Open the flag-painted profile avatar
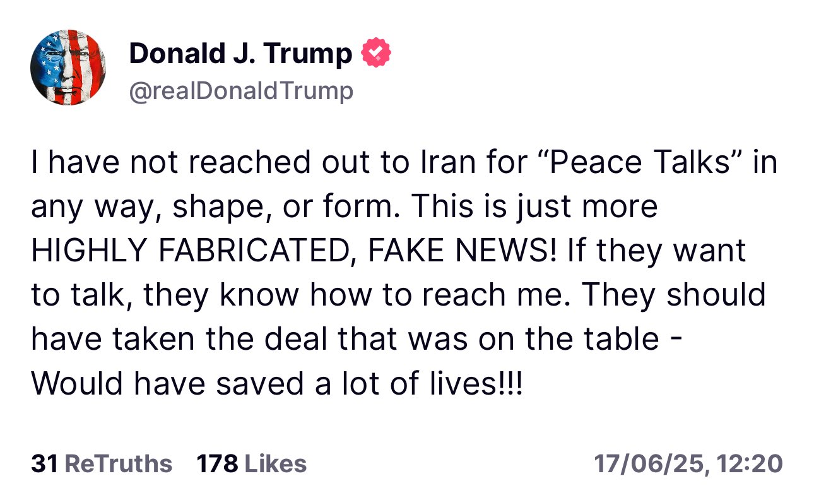The width and height of the screenshot is (814, 500). click(x=68, y=67)
